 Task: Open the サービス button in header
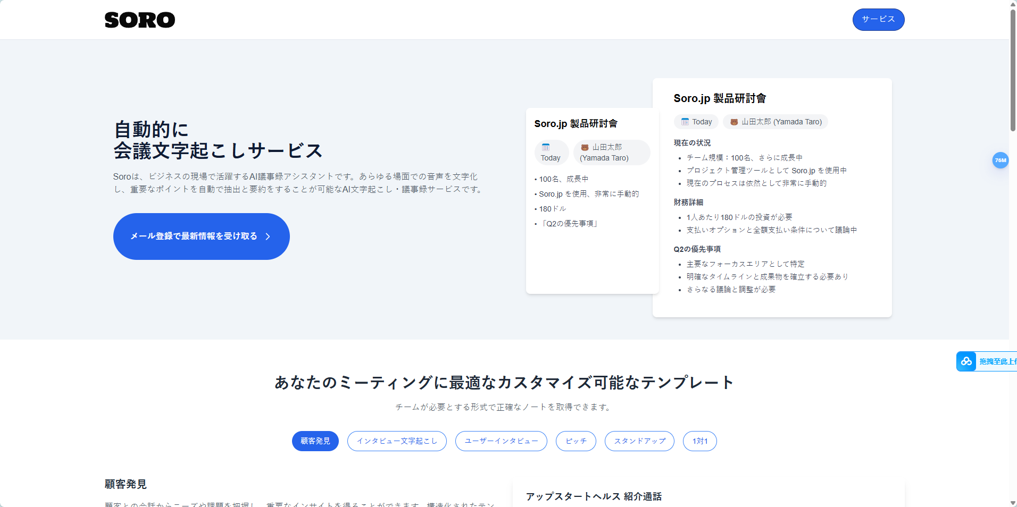(878, 20)
